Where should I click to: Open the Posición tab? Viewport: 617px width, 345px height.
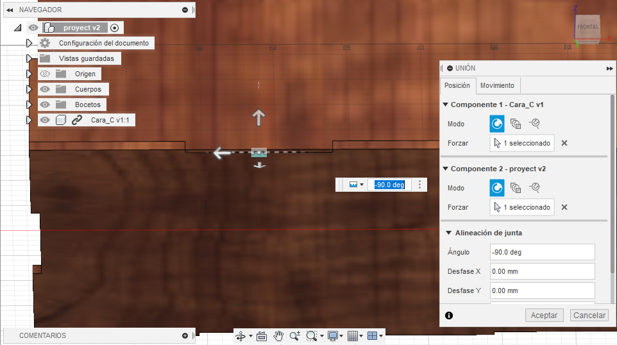click(457, 85)
